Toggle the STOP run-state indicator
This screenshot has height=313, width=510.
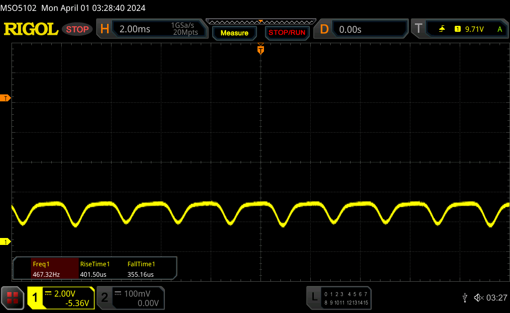coord(77,29)
